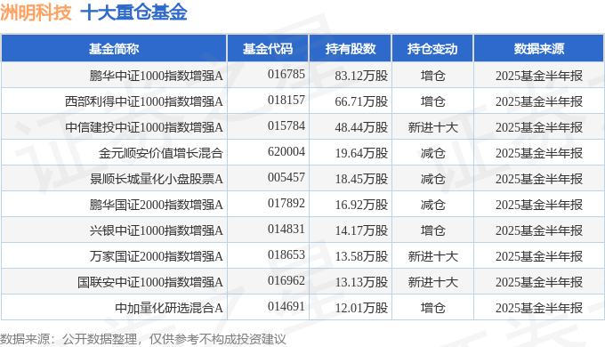Click fund name 万家国证2000指数增强A
The image size is (605, 347).
[157, 256]
